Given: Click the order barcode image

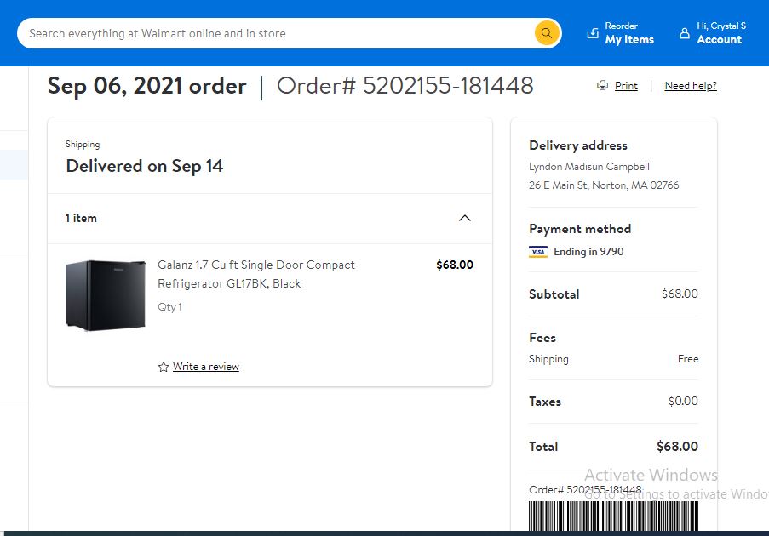Looking at the screenshot, I should click(613, 516).
